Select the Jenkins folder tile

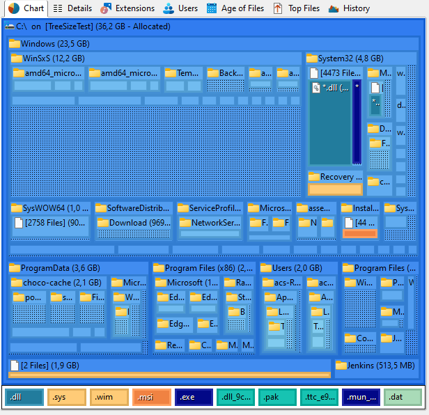(x=375, y=366)
